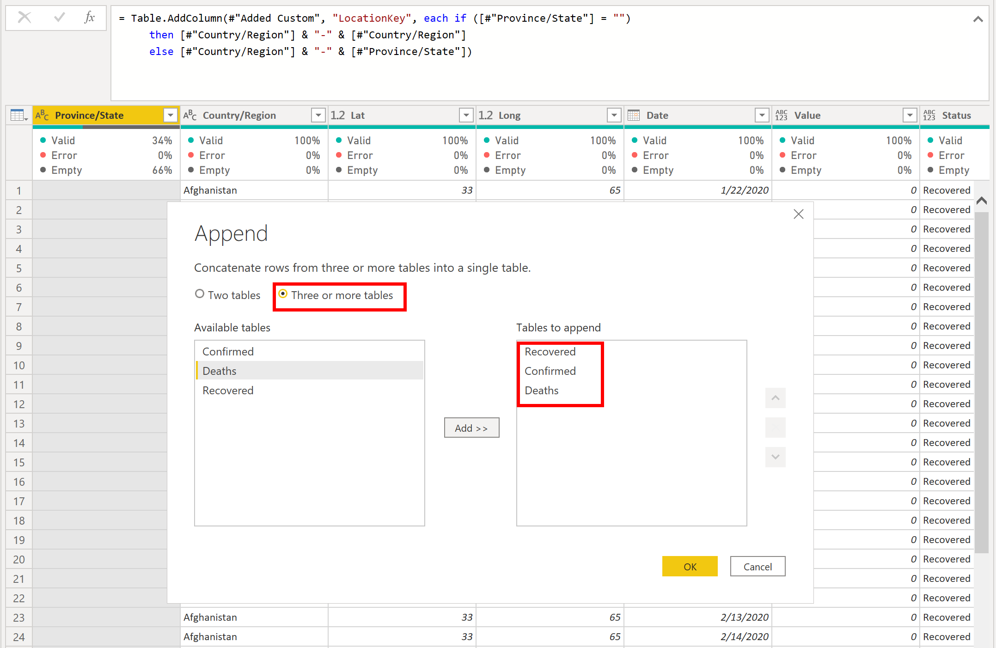
Task: Click the yellow OK button
Action: (690, 567)
